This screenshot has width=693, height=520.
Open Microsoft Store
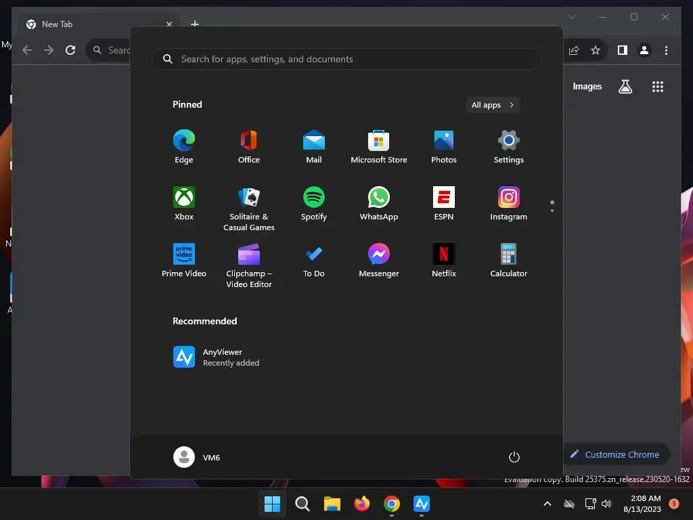(x=379, y=147)
